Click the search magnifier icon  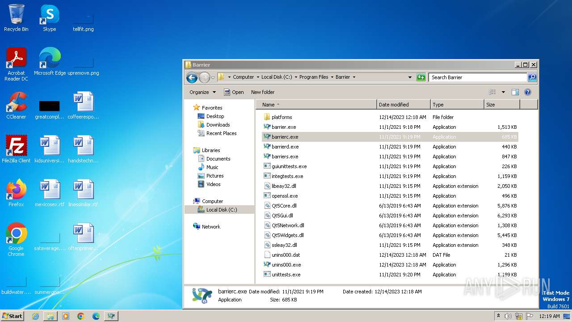coord(532,77)
